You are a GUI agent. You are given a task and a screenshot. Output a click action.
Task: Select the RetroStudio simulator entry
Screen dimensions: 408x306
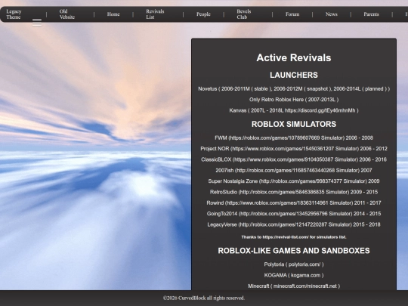[x=294, y=192]
